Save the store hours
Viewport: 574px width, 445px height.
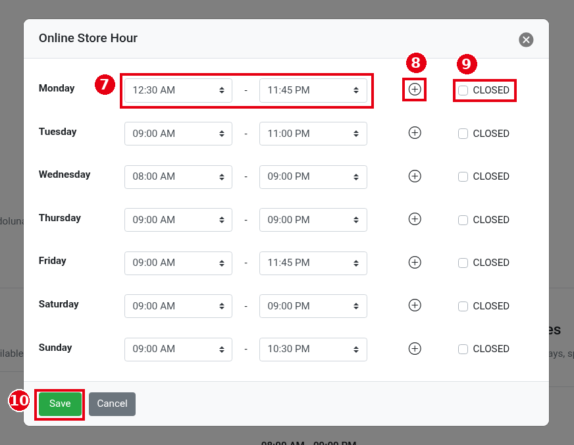pyautogui.click(x=60, y=404)
